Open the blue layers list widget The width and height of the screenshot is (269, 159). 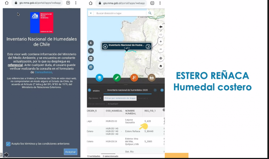click(100, 78)
